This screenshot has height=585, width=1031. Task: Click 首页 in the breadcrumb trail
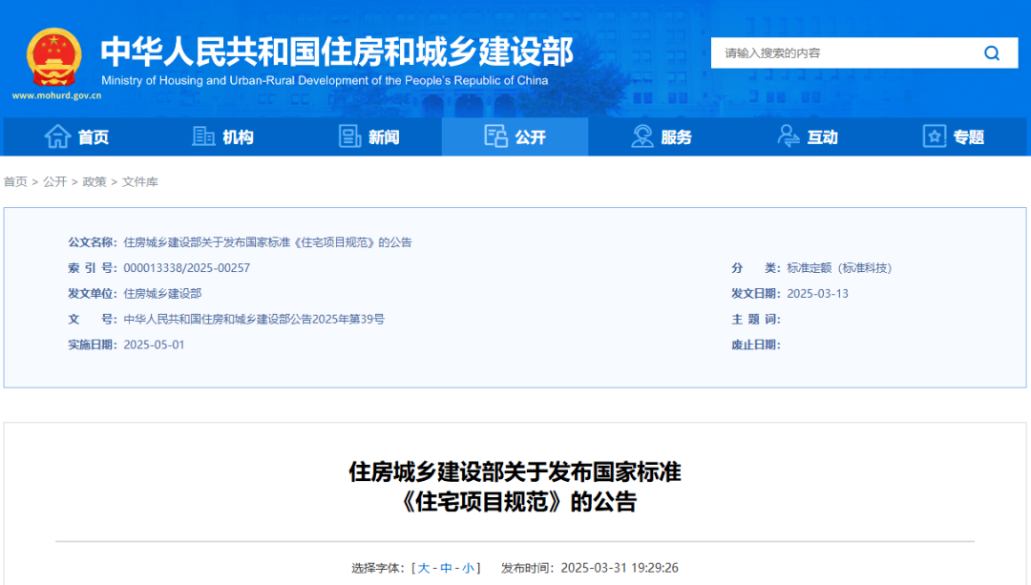click(15, 181)
